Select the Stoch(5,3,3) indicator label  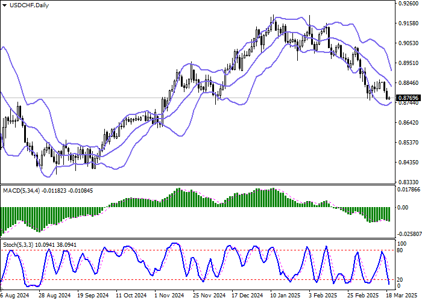tap(18, 245)
